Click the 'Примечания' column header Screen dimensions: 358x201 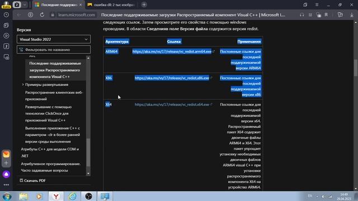point(249,41)
